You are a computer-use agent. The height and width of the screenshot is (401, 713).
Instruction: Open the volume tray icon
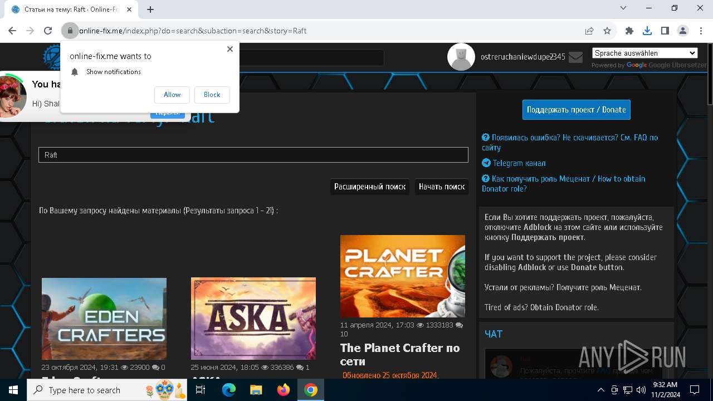641,390
